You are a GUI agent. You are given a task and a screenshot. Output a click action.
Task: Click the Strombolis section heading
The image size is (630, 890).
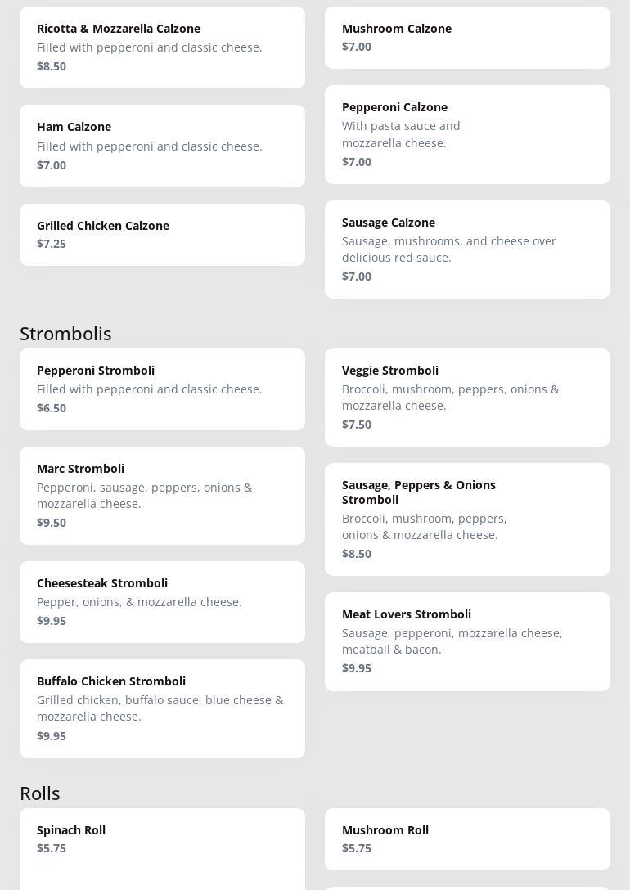(x=65, y=334)
